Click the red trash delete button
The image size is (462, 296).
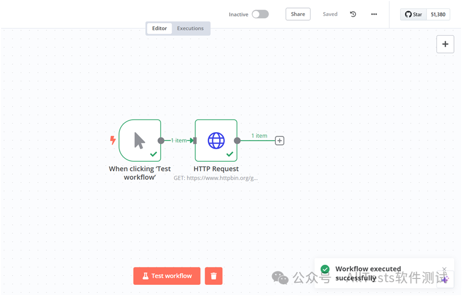(214, 276)
